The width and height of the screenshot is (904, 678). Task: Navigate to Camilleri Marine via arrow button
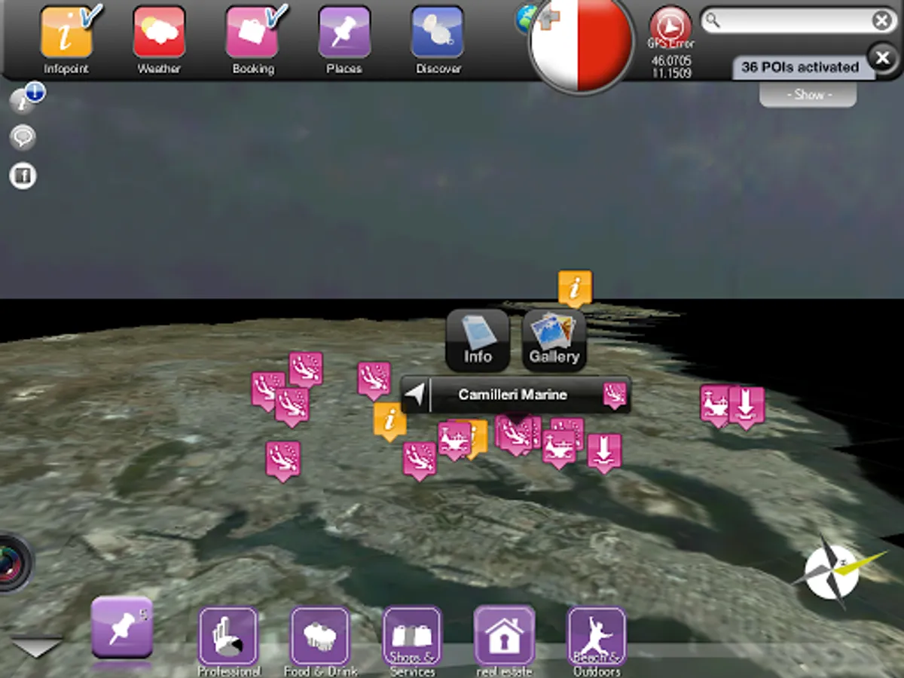[x=415, y=394]
